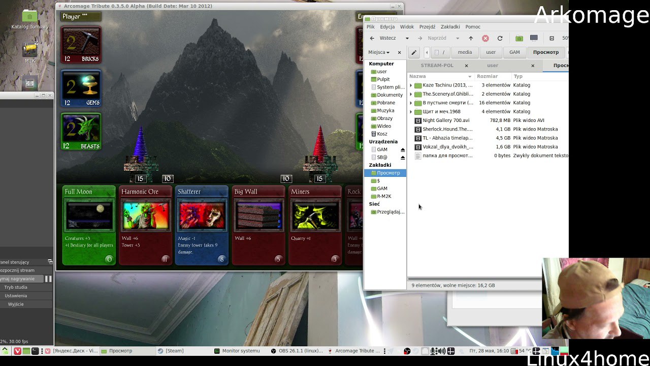Open Dokumenty in the places sidebar

(389, 95)
